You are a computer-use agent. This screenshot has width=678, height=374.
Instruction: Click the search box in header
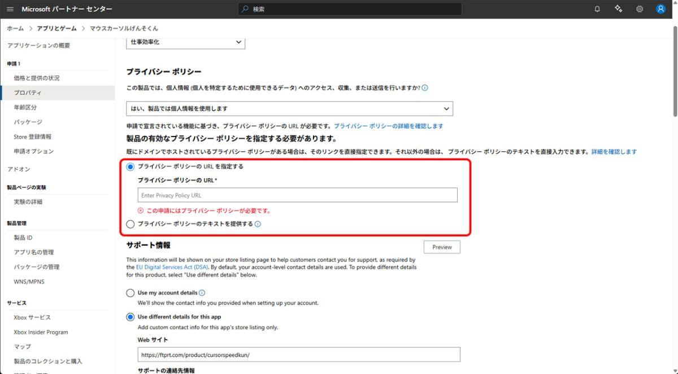[x=350, y=9]
